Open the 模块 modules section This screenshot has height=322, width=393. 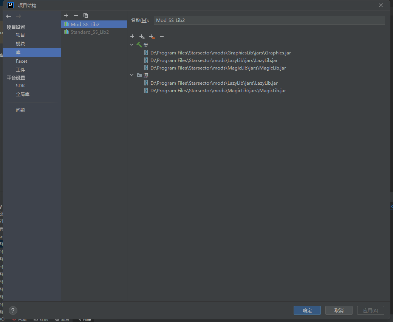[x=20, y=43]
